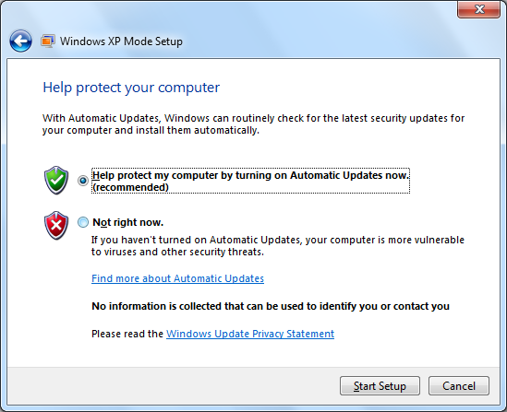The height and width of the screenshot is (412, 507).
Task: Click the 'Not right now.' label text
Action: 128,222
